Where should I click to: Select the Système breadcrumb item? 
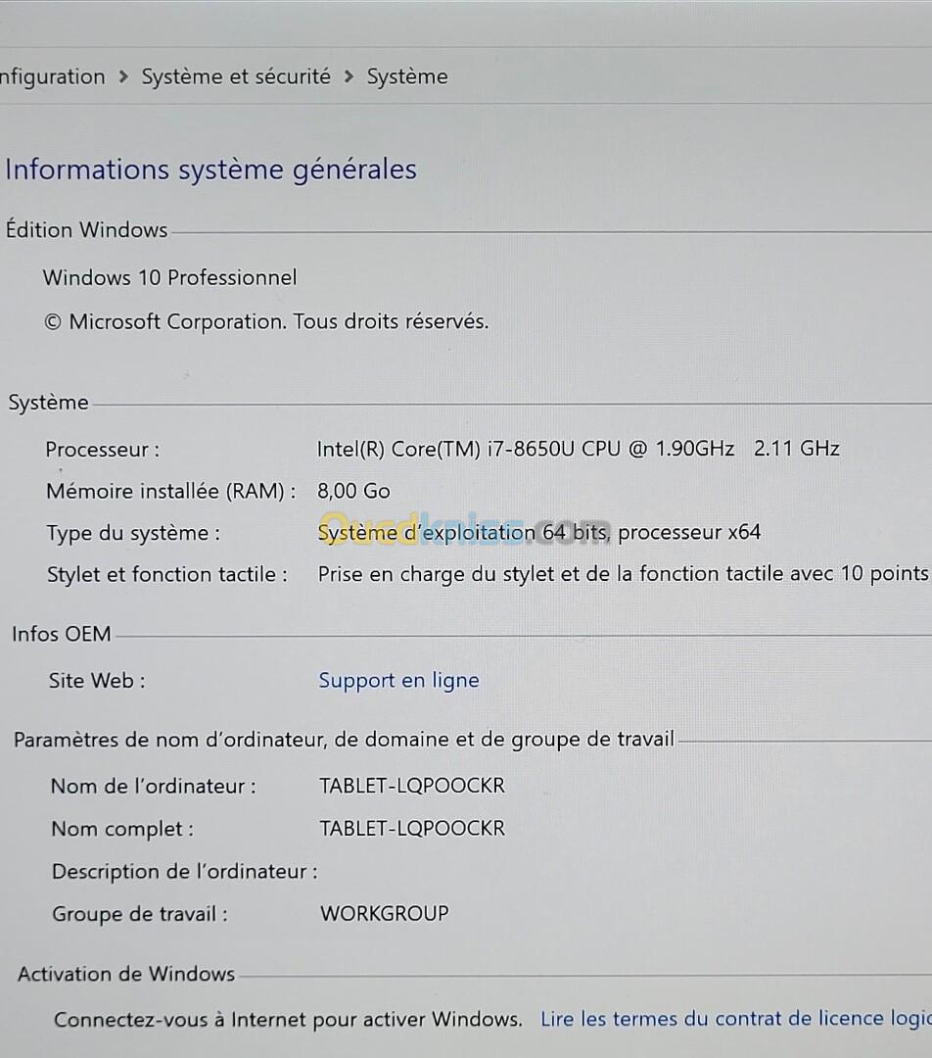[x=406, y=77]
